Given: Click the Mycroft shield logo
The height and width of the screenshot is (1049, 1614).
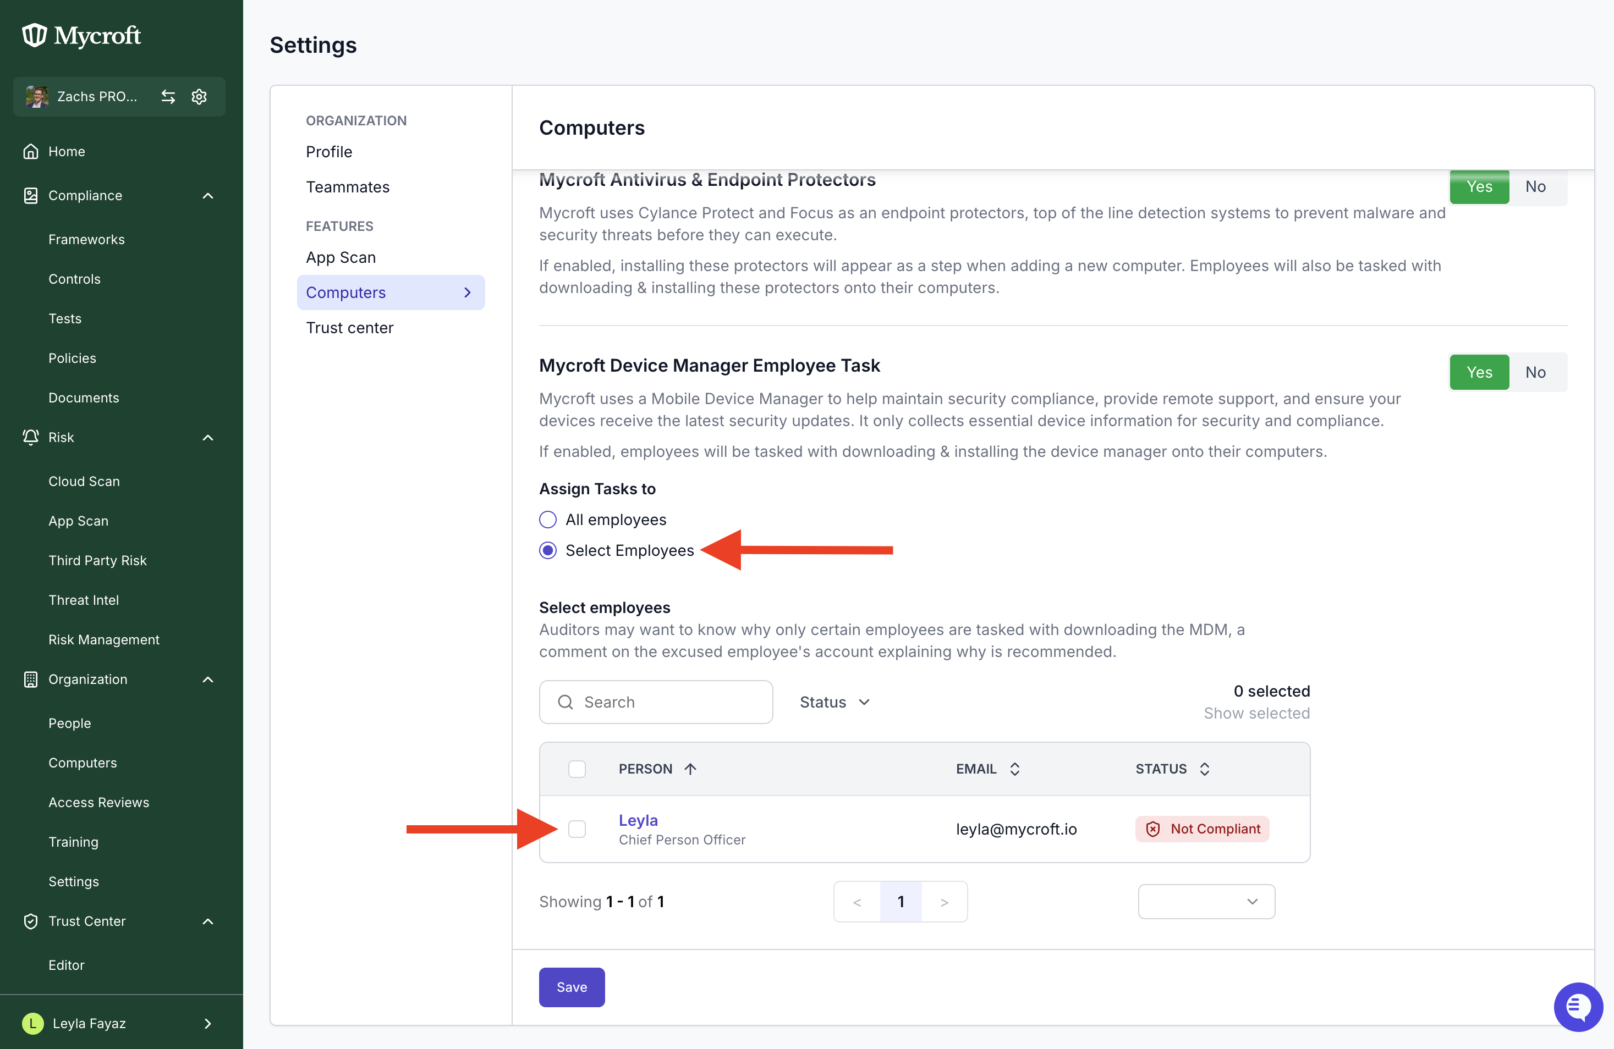Looking at the screenshot, I should [x=35, y=35].
